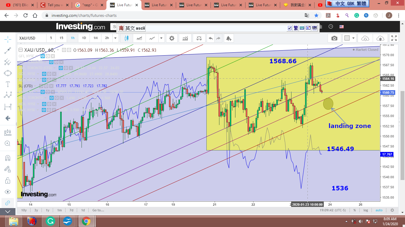This screenshot has width=405, height=227.
Task: Hide all drawings with eye icon
Action: pyautogui.click(x=8, y=192)
